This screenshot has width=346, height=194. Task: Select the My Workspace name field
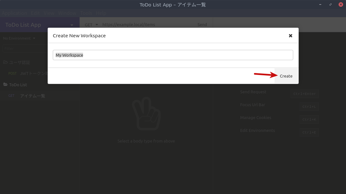tap(173, 55)
